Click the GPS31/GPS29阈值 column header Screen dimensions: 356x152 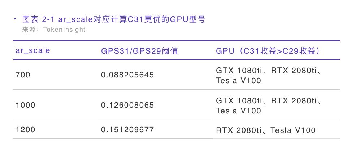[139, 51]
